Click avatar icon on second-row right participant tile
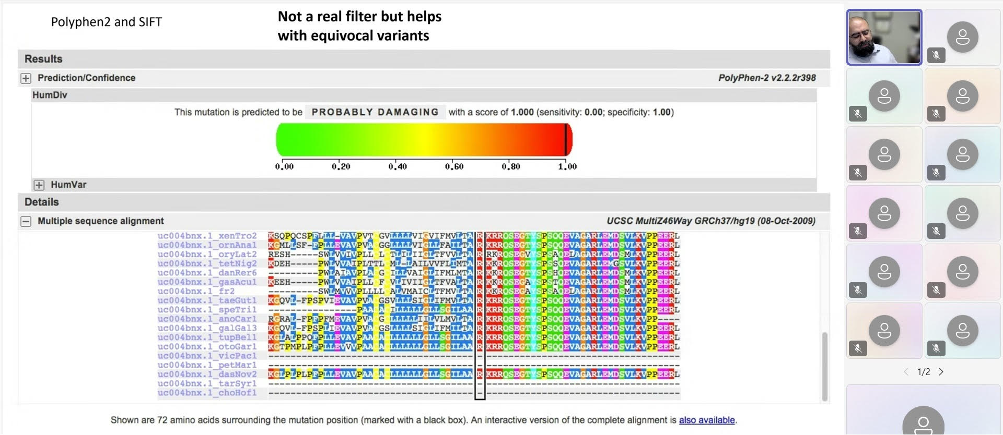 (x=962, y=96)
